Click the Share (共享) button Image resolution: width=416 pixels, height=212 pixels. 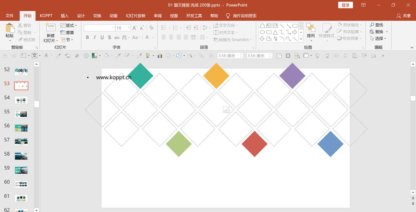(404, 16)
